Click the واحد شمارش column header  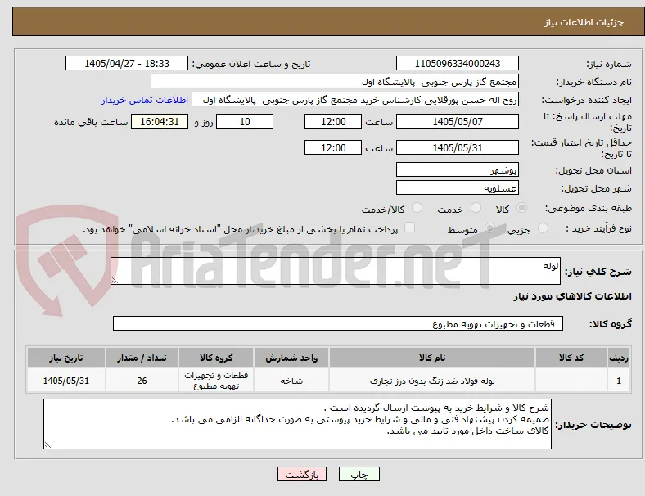[291, 358]
